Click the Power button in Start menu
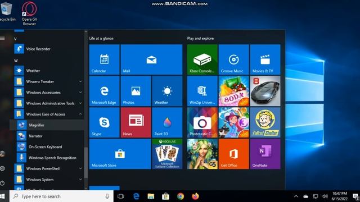The width and height of the screenshot is (360, 202). (2, 183)
